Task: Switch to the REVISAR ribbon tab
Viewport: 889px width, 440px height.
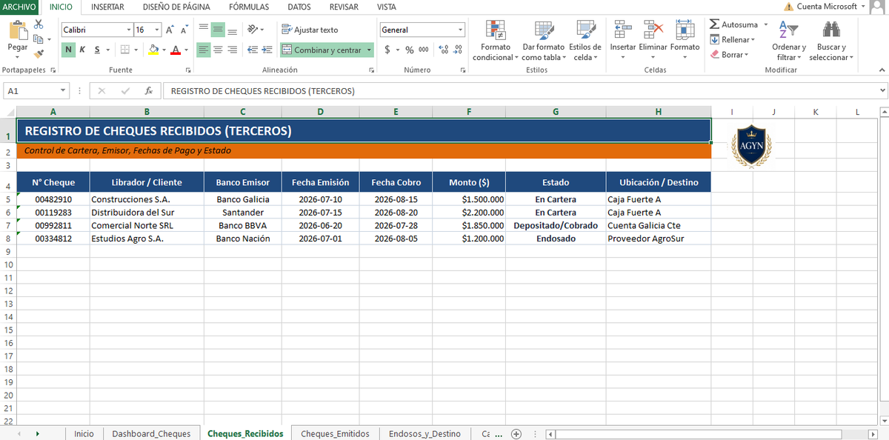Action: (344, 7)
